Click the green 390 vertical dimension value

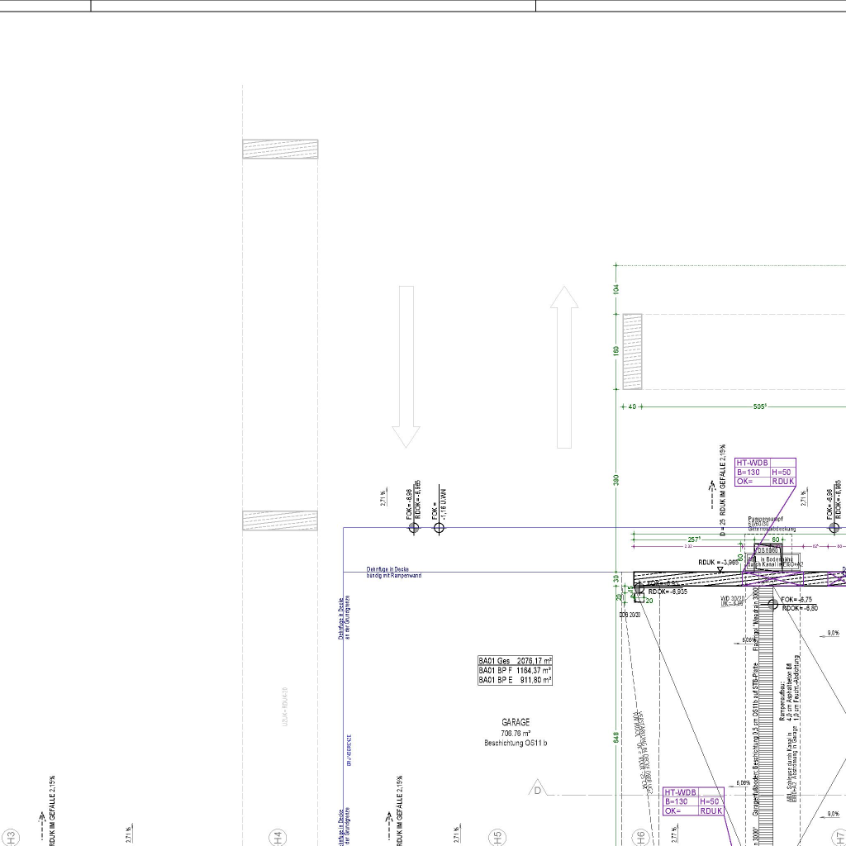[x=616, y=480]
